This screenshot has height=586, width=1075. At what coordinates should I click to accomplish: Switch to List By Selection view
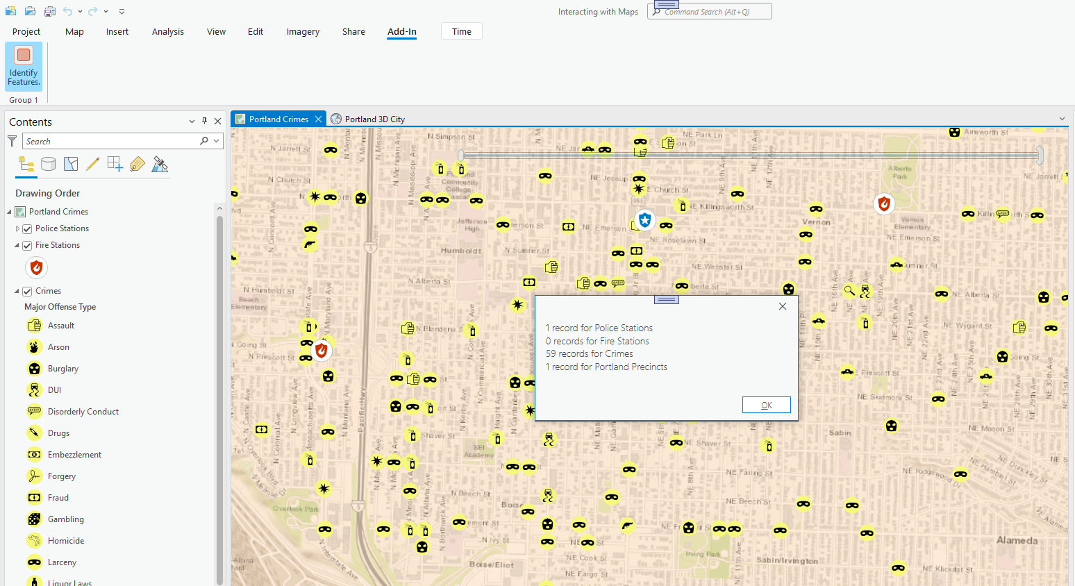click(70, 164)
